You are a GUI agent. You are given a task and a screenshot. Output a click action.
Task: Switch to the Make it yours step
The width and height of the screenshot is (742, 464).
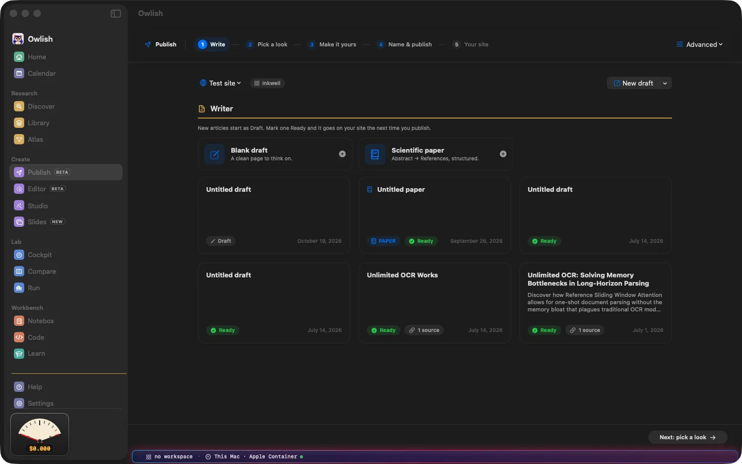[332, 44]
